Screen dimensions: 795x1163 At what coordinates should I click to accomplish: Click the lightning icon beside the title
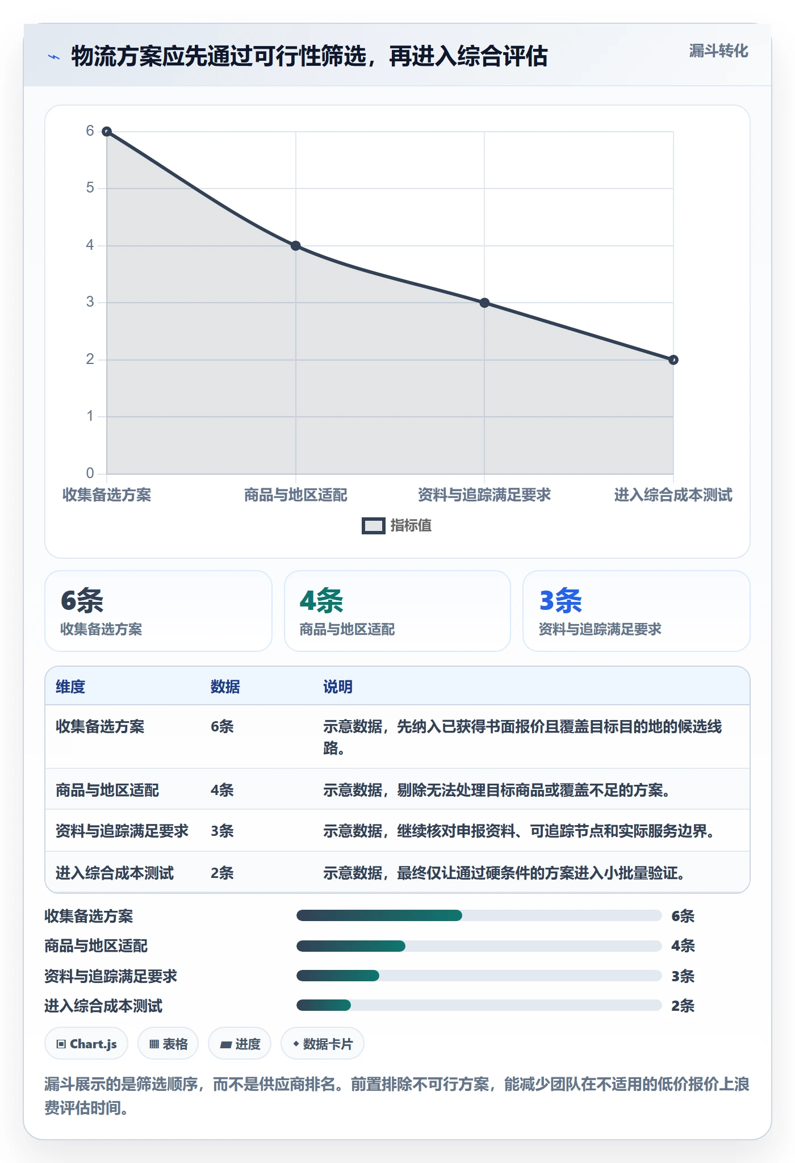pos(53,57)
